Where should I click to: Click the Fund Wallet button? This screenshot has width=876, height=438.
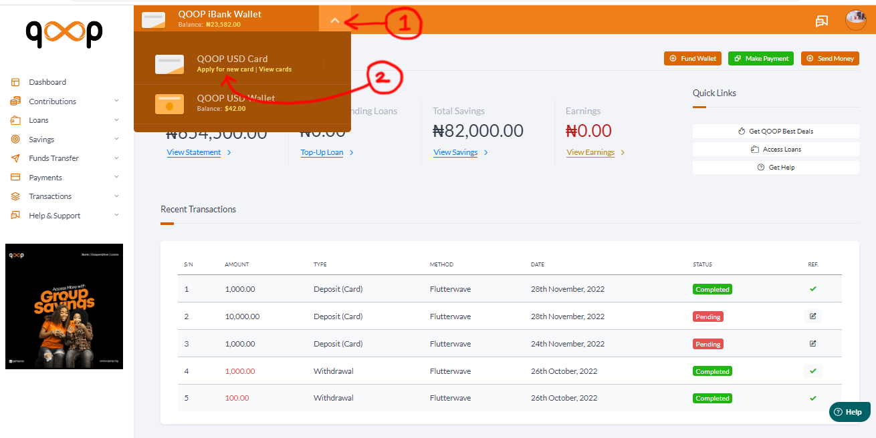[x=693, y=59]
